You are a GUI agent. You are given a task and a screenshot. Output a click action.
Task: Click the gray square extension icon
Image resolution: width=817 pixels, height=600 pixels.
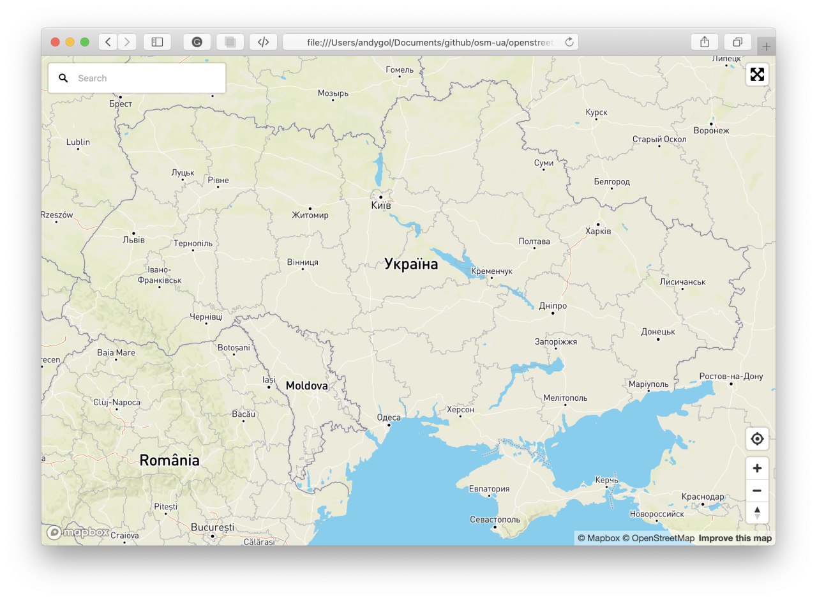click(230, 42)
